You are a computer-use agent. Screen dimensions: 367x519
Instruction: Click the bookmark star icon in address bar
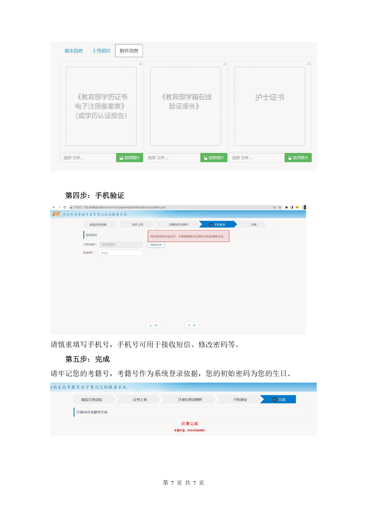pyautogui.click(x=280, y=207)
